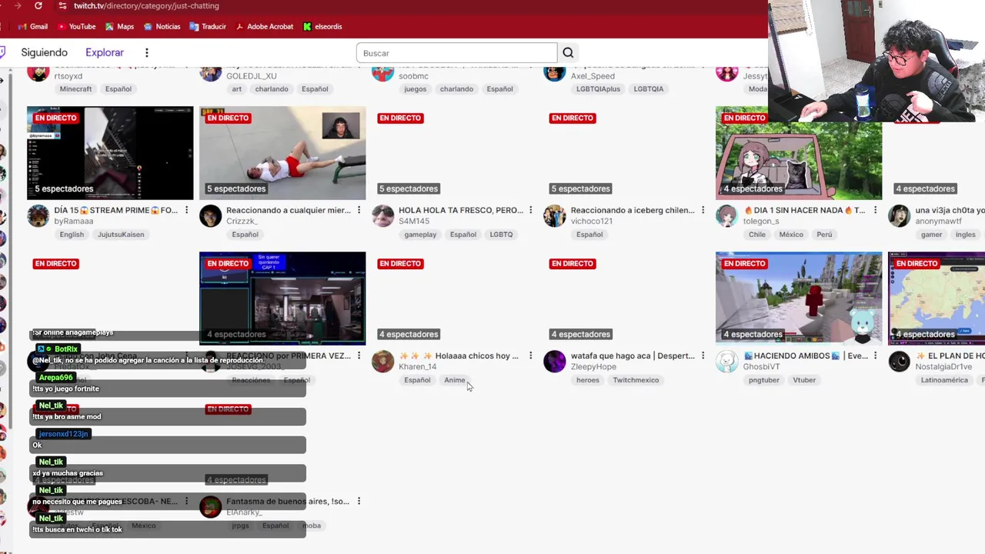Screen dimensions: 985x554
Task: Open the Gmail bookmark
Action: [x=32, y=26]
